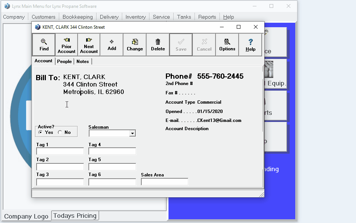Switch to the People tab
Screen dimensions: 356x223
point(64,62)
